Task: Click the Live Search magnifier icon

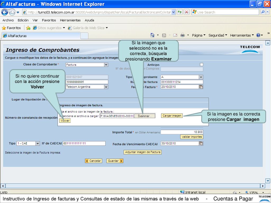Action: click(263, 12)
